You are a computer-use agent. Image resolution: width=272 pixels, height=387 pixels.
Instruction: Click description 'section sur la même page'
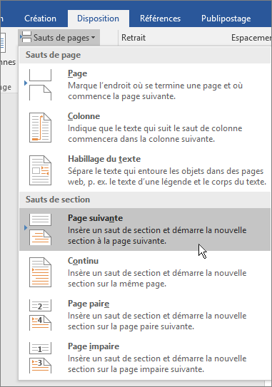point(117,284)
